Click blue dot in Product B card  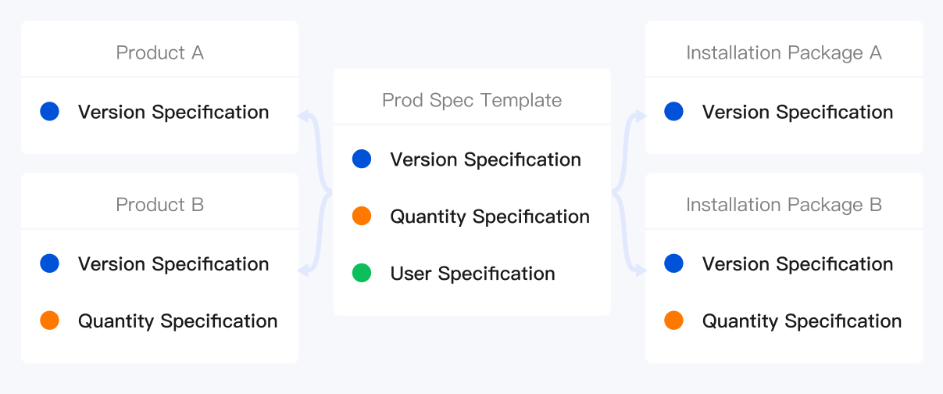[x=50, y=263]
